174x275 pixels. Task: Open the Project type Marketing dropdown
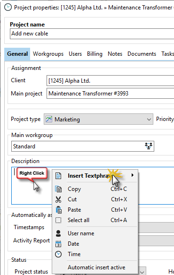(x=98, y=119)
